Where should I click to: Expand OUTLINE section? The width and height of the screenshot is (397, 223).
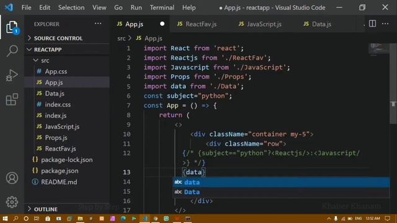[67, 209]
